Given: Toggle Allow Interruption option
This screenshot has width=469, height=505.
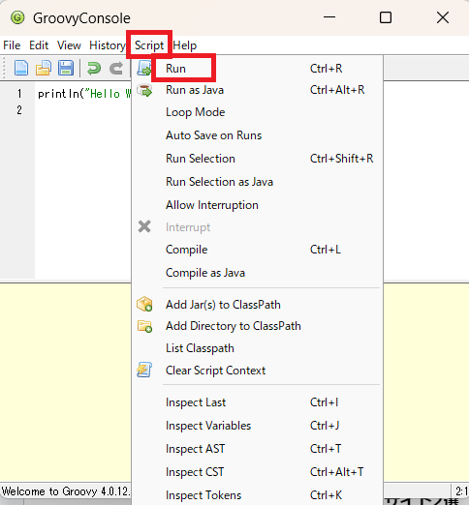Looking at the screenshot, I should click(257, 205).
